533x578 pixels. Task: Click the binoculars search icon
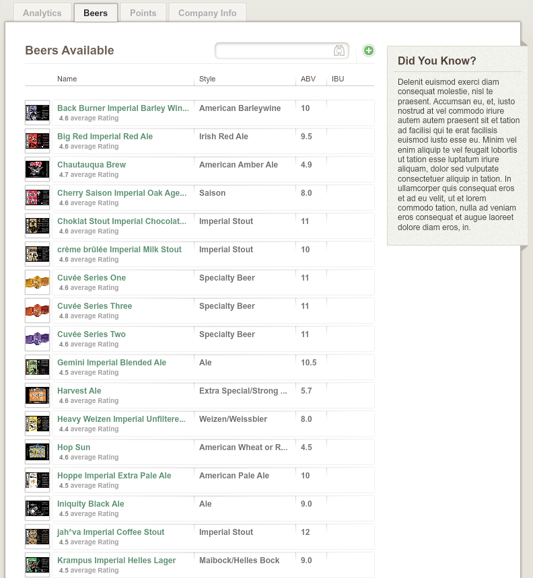pyautogui.click(x=339, y=50)
